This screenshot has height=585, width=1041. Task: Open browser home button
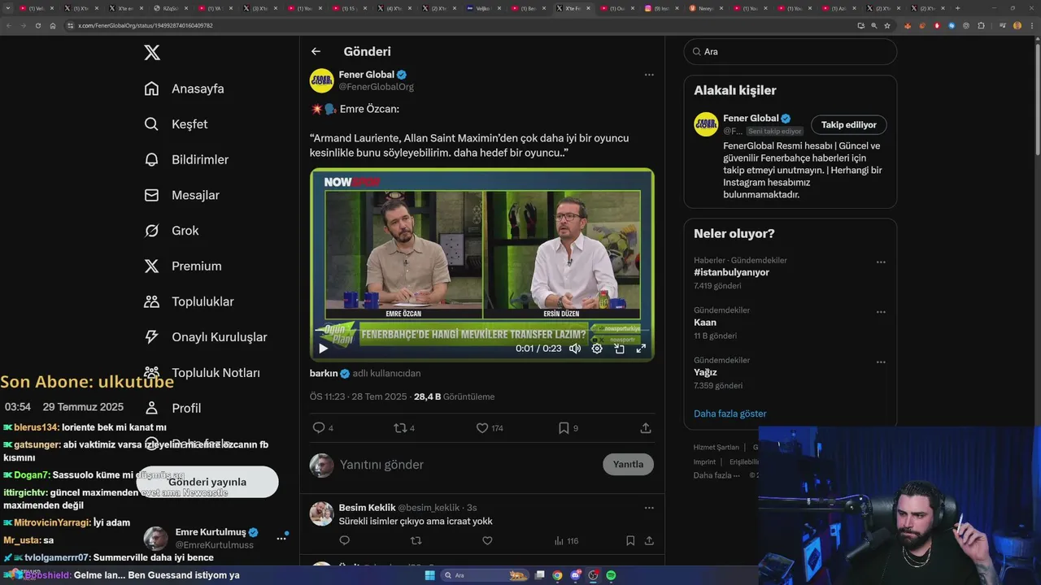click(x=52, y=25)
